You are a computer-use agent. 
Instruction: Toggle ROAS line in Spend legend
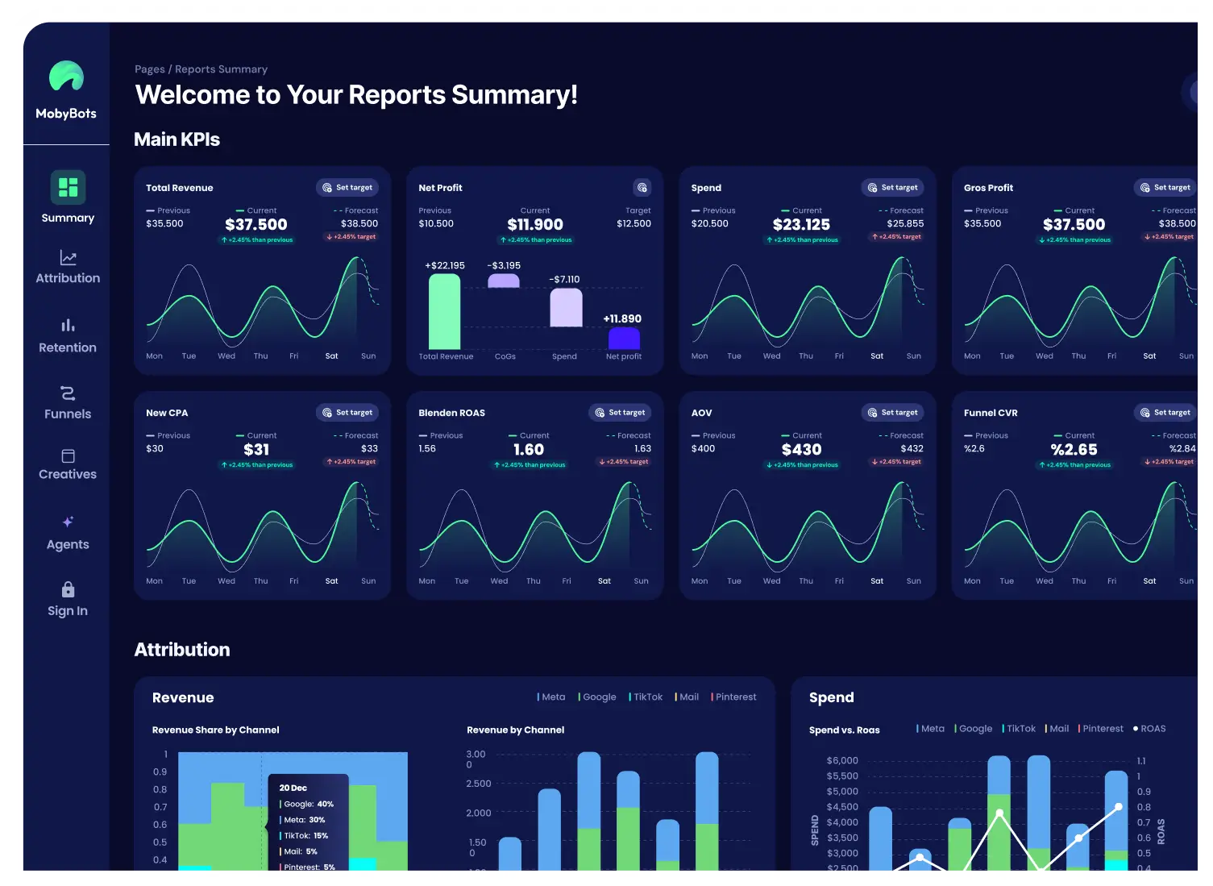(1149, 729)
